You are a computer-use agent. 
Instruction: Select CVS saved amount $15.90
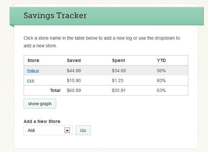pos(74,80)
